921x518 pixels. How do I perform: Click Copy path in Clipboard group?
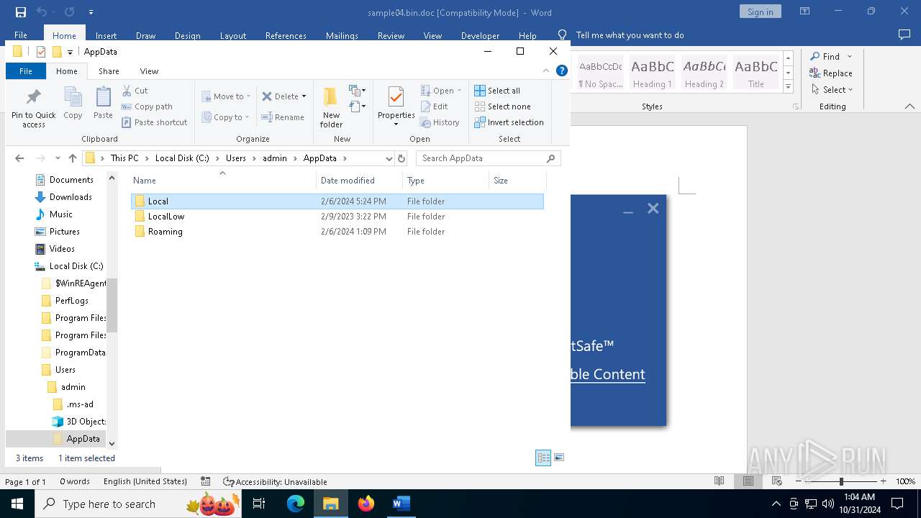coord(147,106)
